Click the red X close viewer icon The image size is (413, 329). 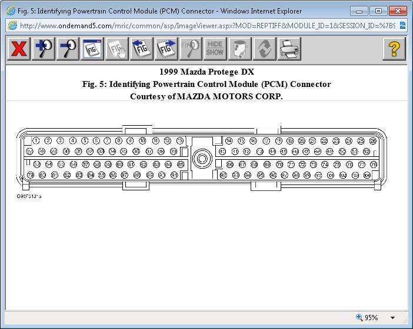(x=19, y=49)
